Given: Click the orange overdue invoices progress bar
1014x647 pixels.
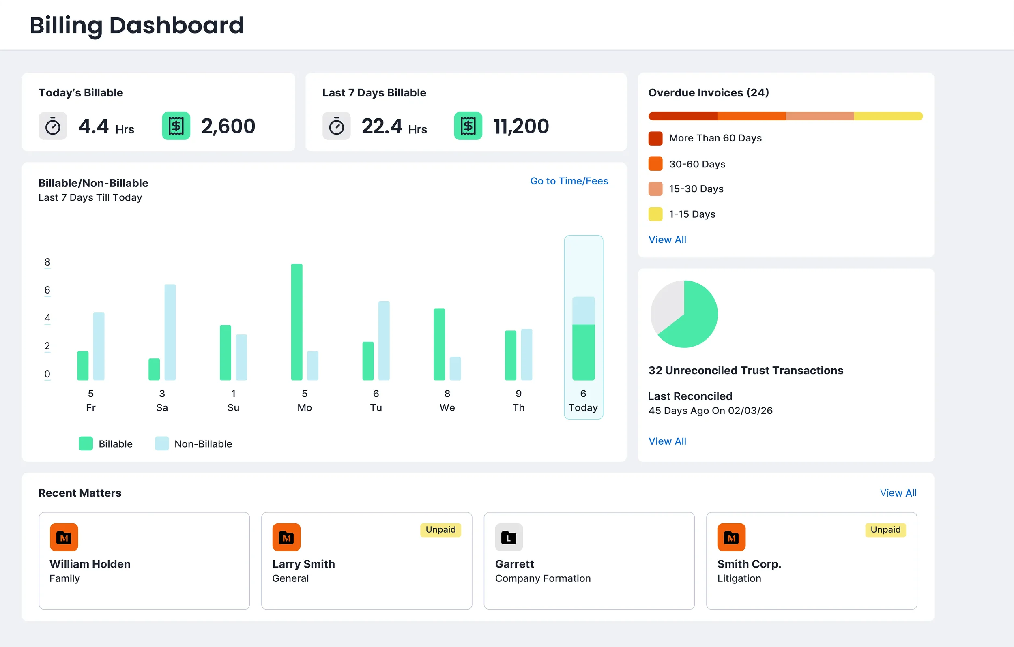Looking at the screenshot, I should pyautogui.click(x=785, y=116).
